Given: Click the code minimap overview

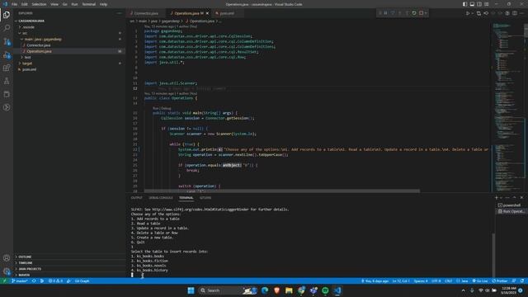Looking at the screenshot, I should click(508, 107).
